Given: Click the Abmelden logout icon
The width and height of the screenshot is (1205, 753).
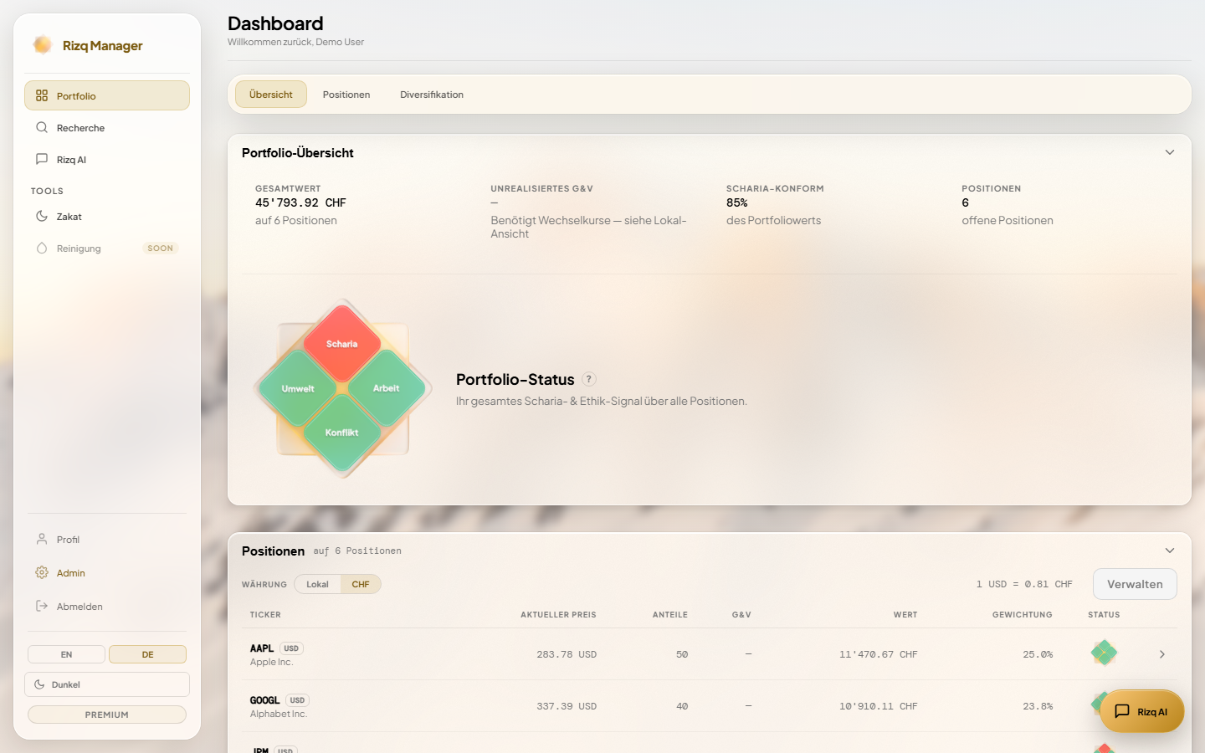Looking at the screenshot, I should click(42, 606).
